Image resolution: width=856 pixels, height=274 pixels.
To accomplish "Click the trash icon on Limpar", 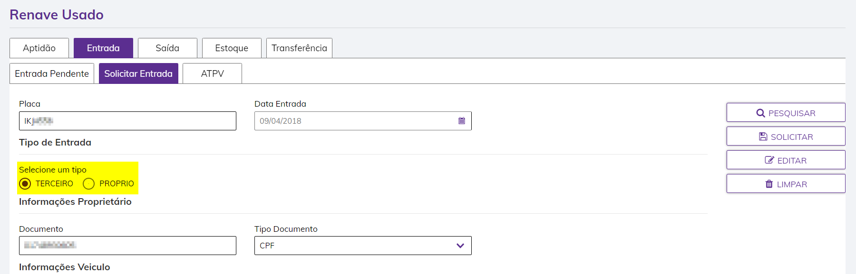I will click(x=769, y=184).
